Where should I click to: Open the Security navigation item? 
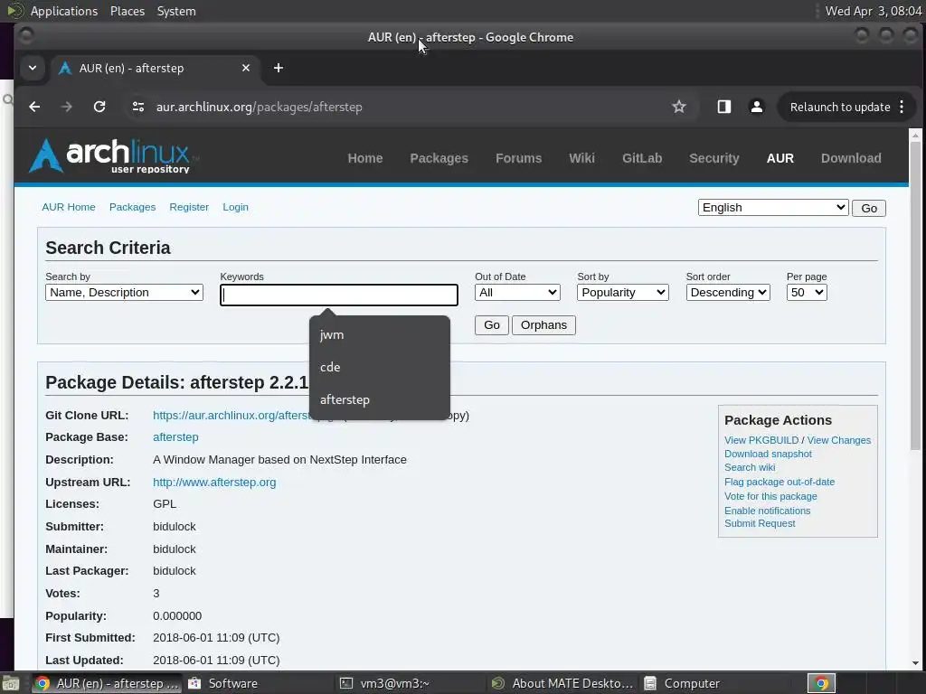coord(714,158)
